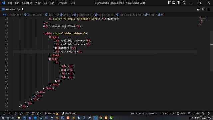Screen dimensions: 213x120
Task: Open the Terminal menu
Action: [x=62, y=3]
